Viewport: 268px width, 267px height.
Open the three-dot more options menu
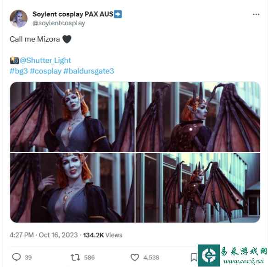pos(256,15)
